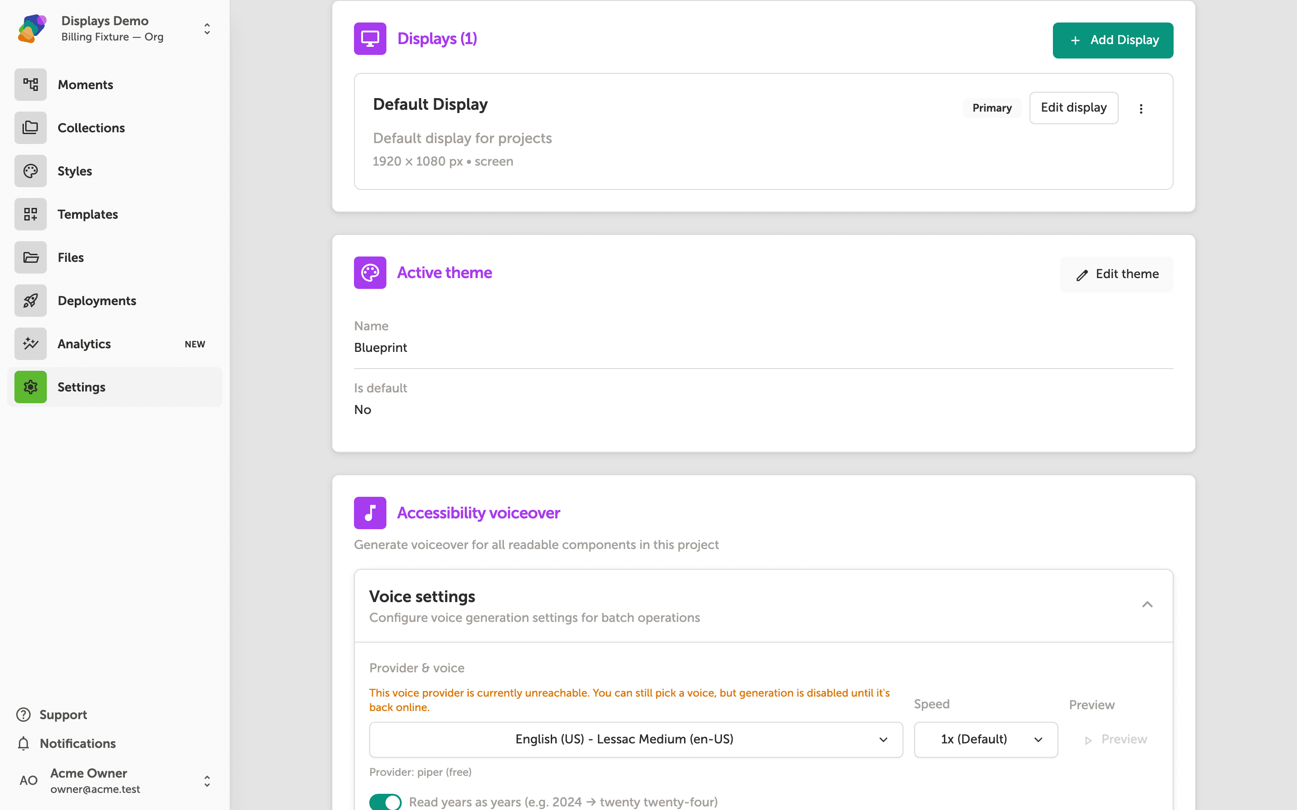Click the theme name value Blueprint

(381, 348)
